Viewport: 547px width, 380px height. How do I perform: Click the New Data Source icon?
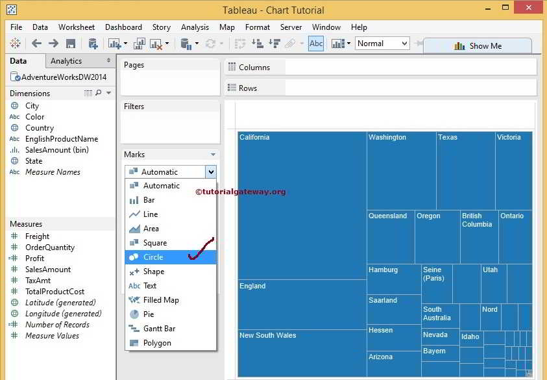coord(93,44)
